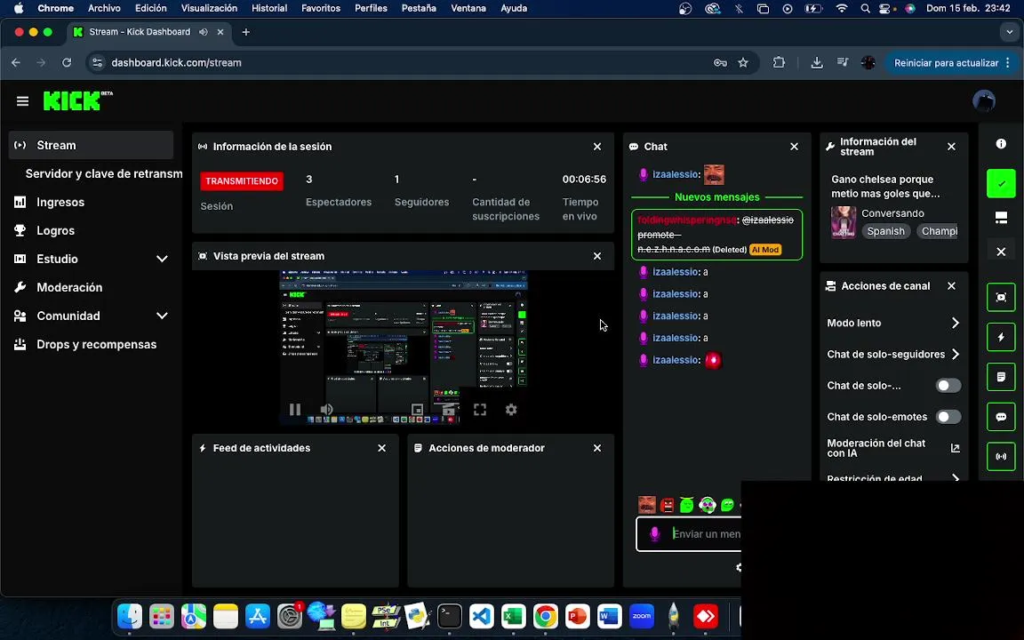This screenshot has height=640, width=1024.
Task: Toggle moderator actions note icon in right rail
Action: coord(1001,377)
